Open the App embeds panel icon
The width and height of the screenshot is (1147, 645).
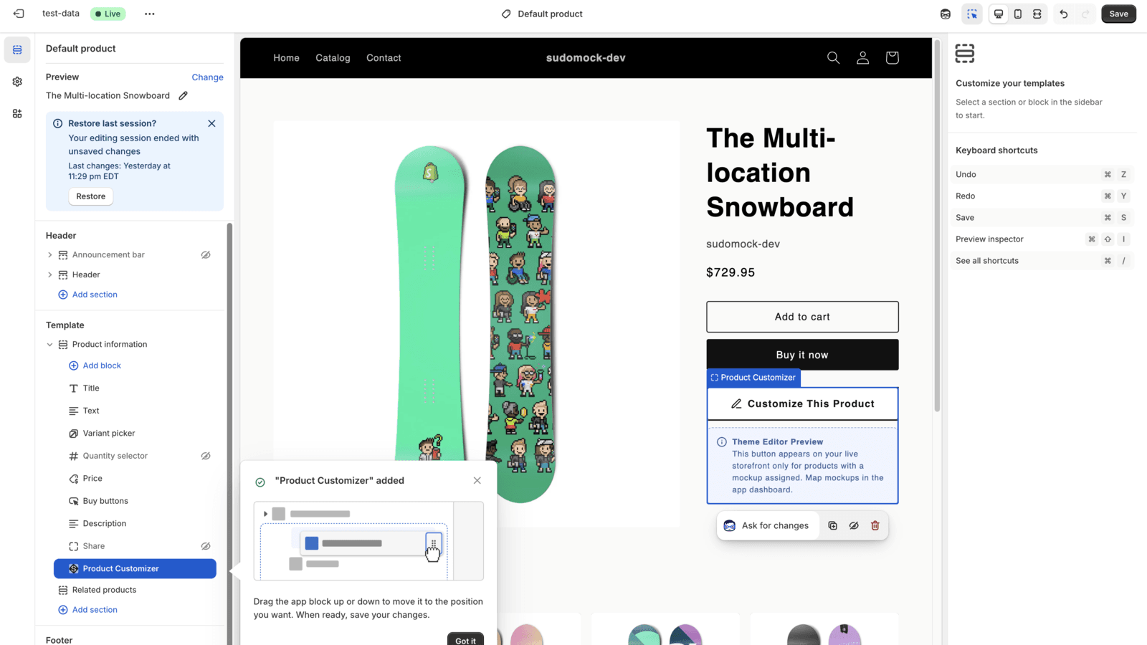coord(16,113)
